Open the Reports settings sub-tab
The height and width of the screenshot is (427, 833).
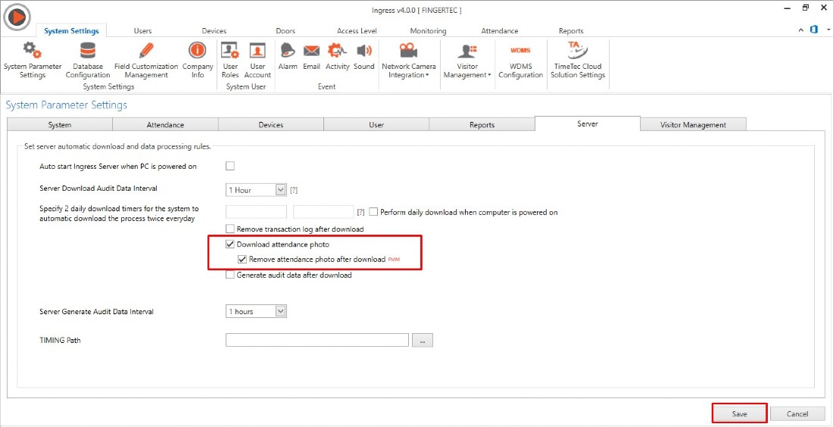pos(482,125)
